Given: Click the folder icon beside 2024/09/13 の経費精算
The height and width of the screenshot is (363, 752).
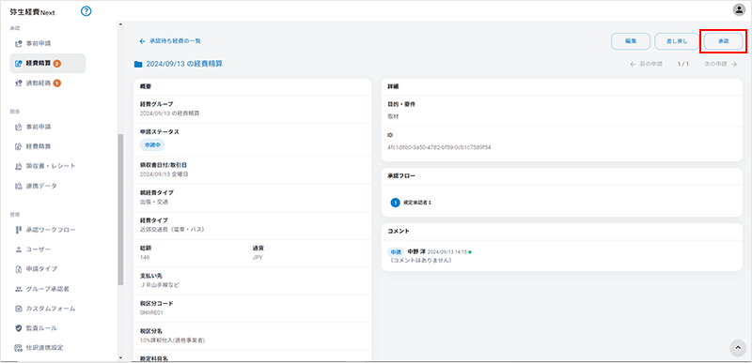Looking at the screenshot, I should click(138, 64).
